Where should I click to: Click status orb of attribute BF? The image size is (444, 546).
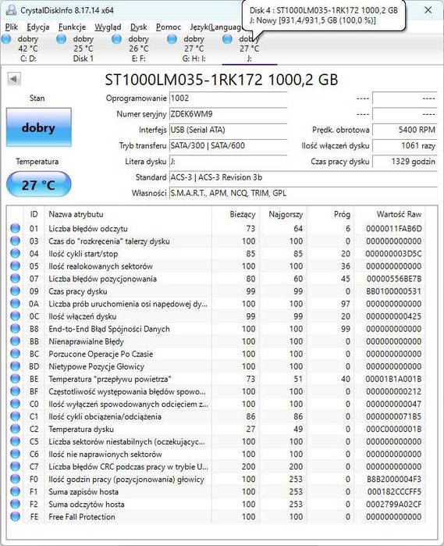click(x=15, y=391)
